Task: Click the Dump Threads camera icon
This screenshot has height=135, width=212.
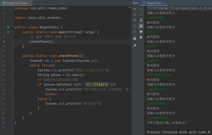Action: (135, 20)
